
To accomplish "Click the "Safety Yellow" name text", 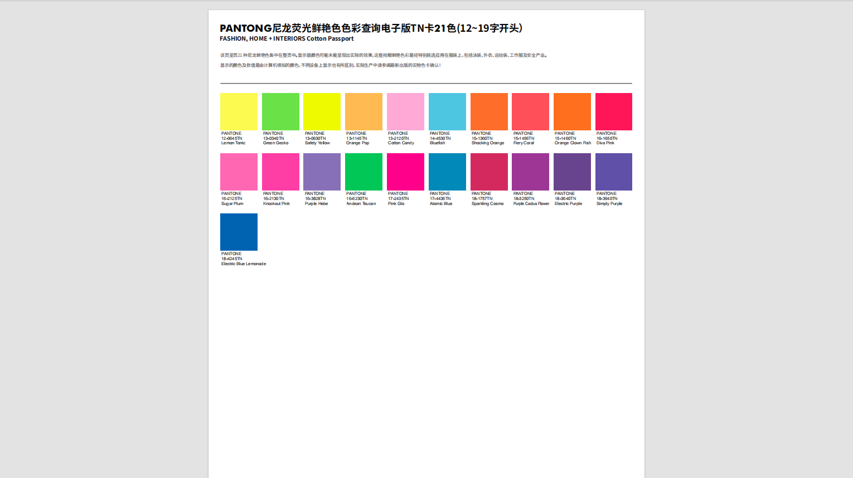I will coord(317,143).
